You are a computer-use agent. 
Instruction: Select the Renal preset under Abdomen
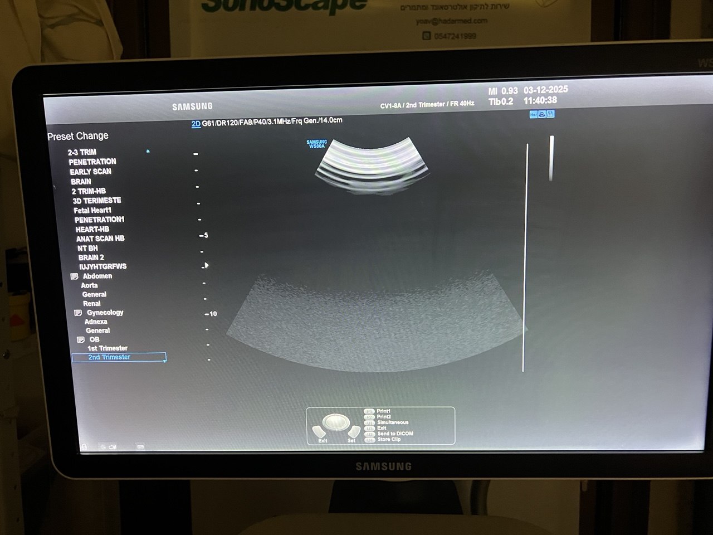[92, 304]
